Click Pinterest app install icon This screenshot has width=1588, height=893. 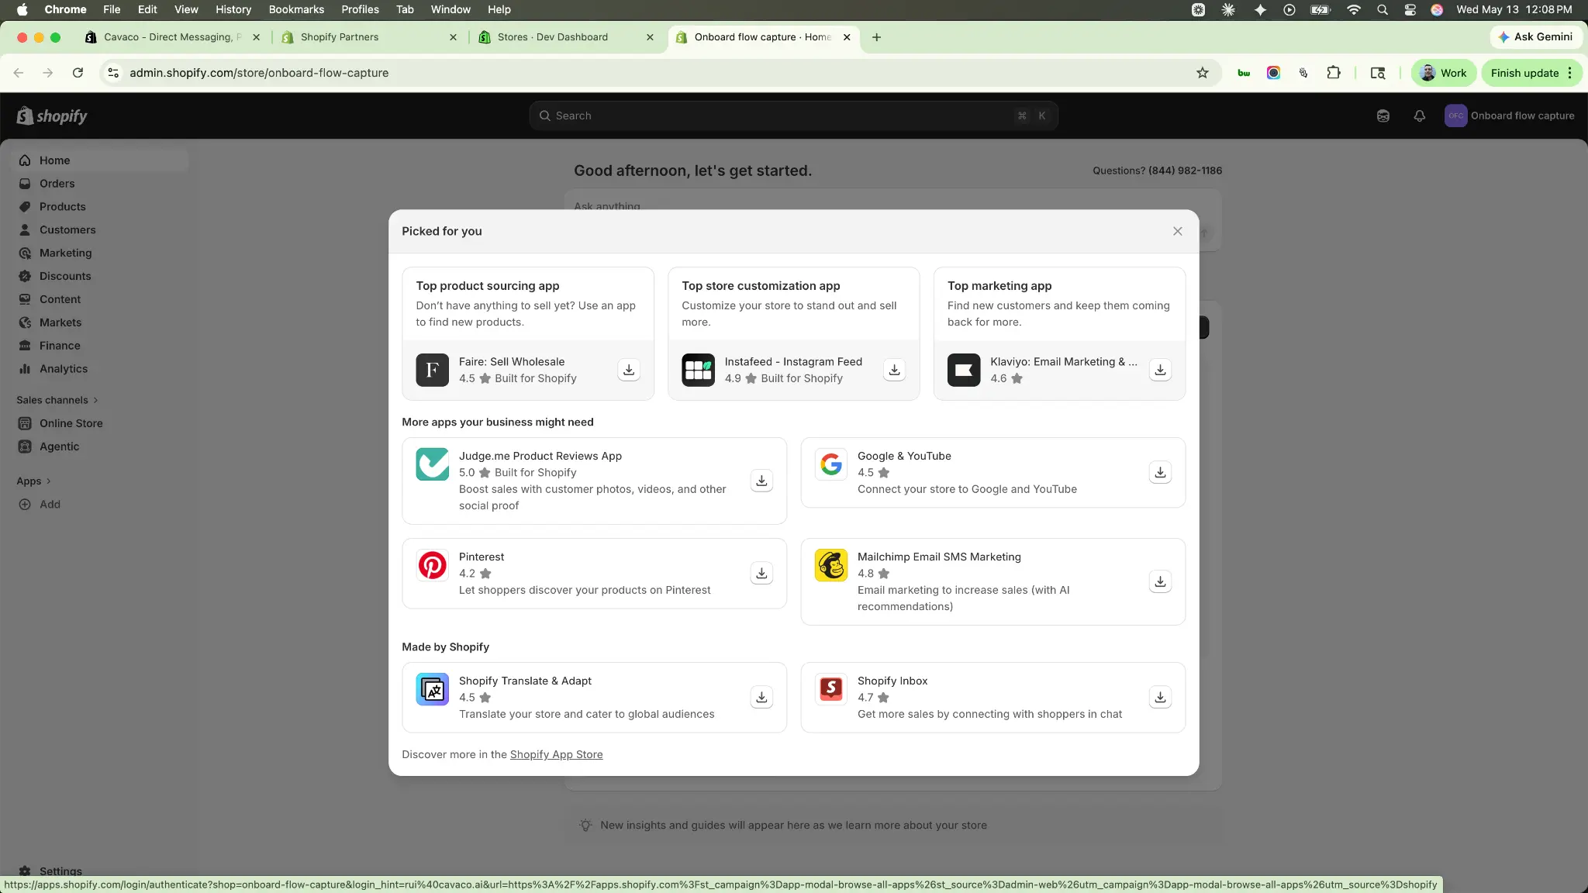761,573
